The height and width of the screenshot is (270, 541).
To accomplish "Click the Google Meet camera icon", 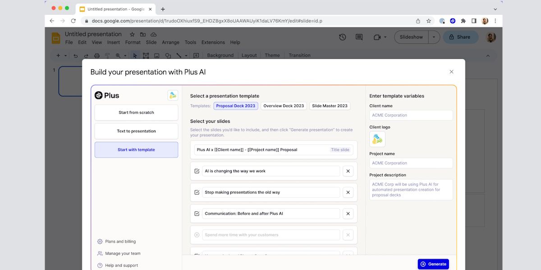I will click(x=377, y=37).
